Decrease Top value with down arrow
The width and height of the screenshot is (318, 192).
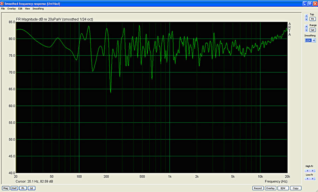306,19
